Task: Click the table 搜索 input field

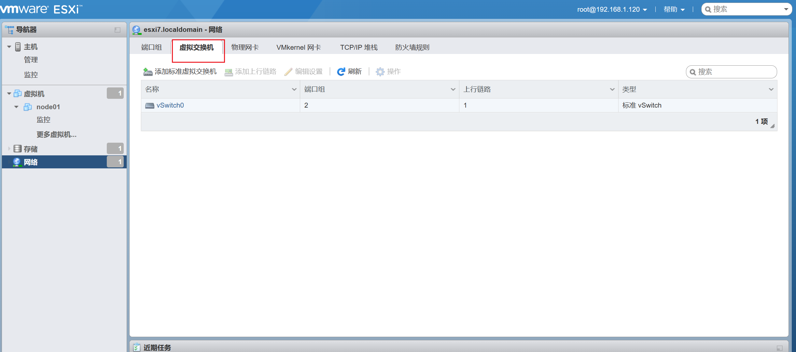Action: point(732,72)
